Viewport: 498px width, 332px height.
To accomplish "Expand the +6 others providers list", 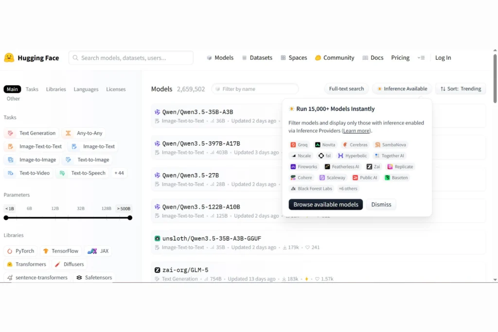I will coord(348,189).
